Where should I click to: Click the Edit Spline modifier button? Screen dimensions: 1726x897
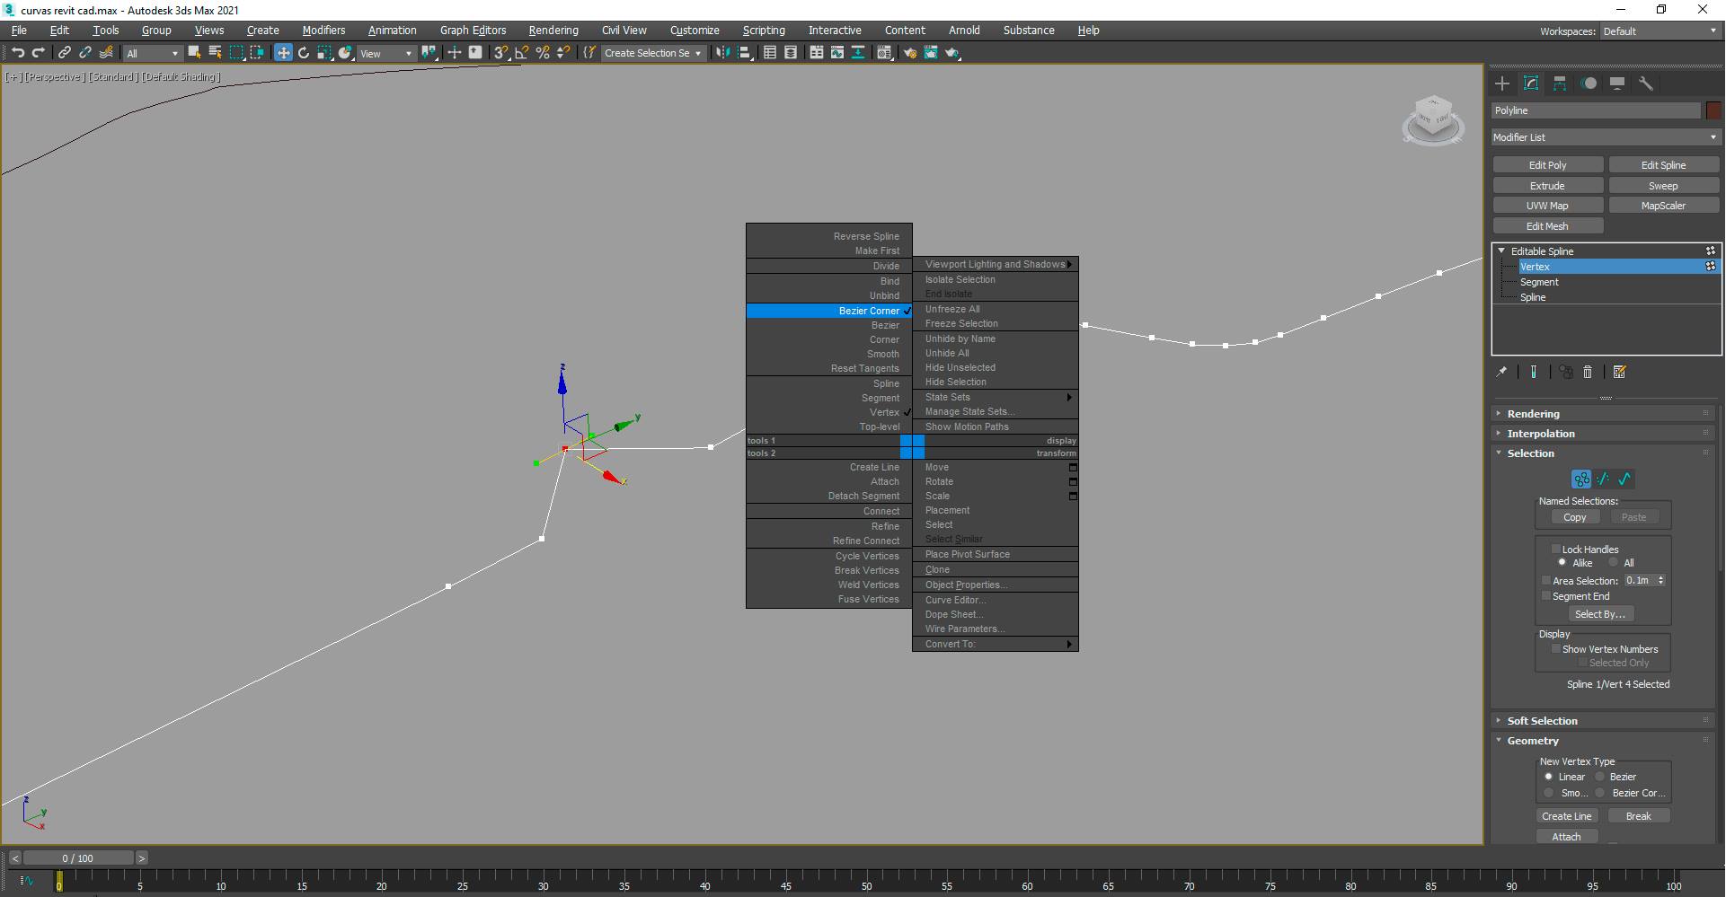click(1664, 164)
